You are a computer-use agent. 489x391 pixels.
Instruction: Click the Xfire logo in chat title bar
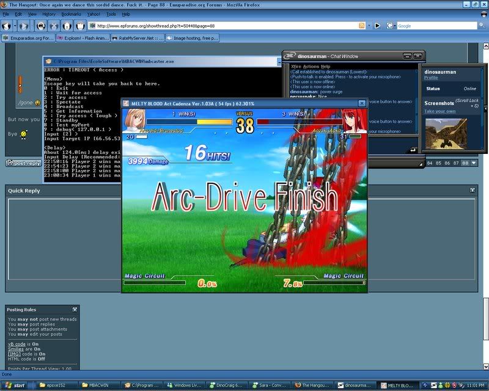tap(289, 56)
